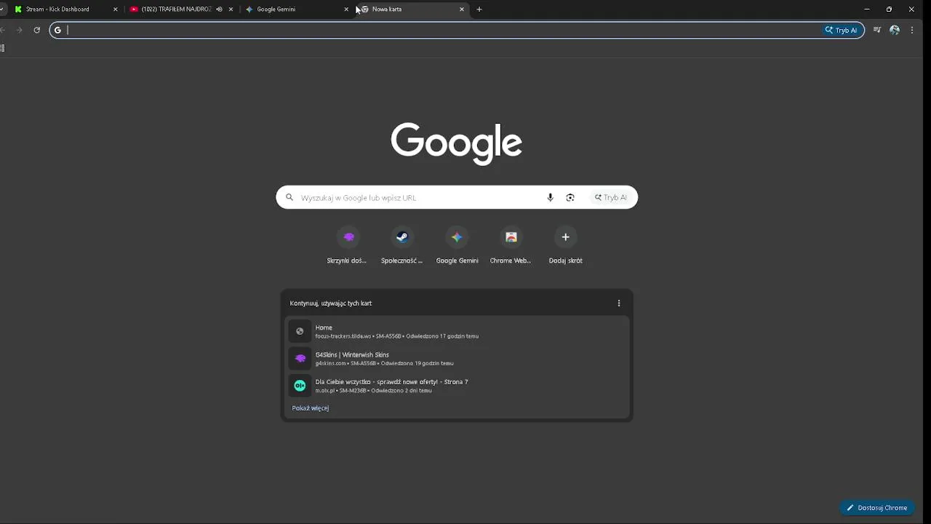This screenshot has width=931, height=524.
Task: Open the Chrome Web Store shortcut
Action: (511, 245)
